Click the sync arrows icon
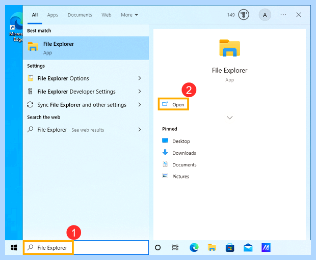Screen dimensions: 316x260 (30, 105)
